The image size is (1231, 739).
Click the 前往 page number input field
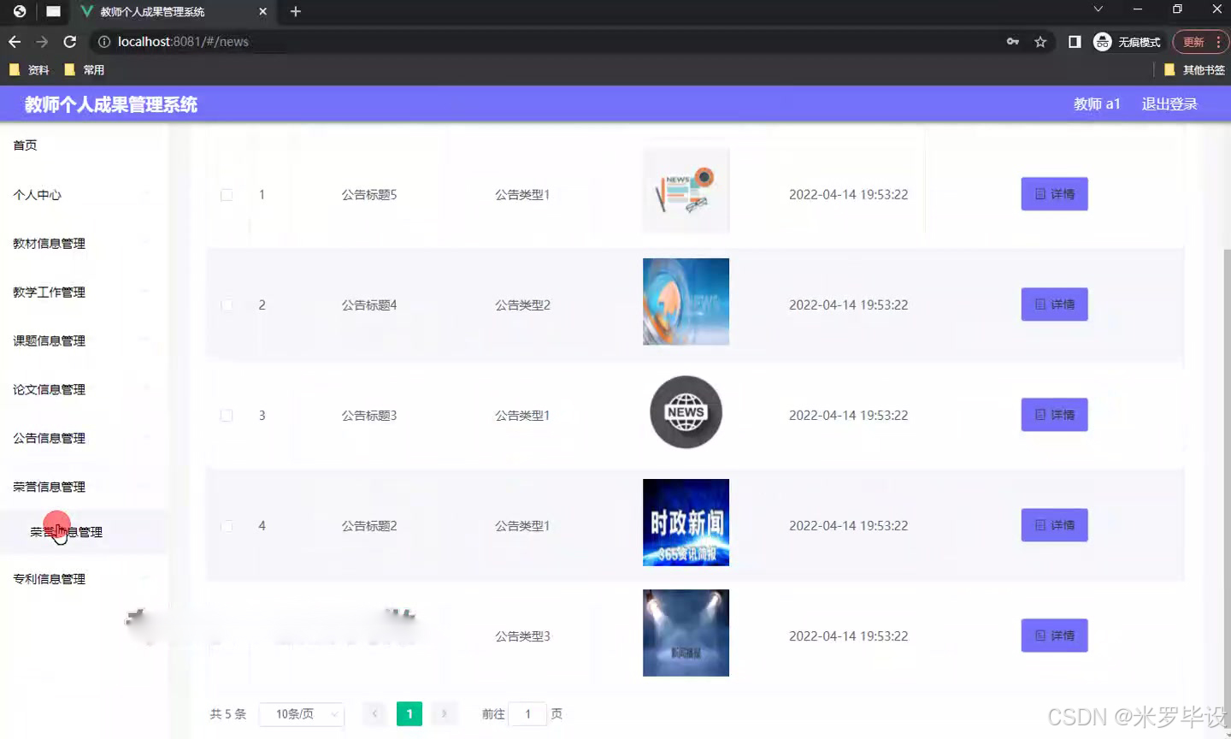coord(527,713)
